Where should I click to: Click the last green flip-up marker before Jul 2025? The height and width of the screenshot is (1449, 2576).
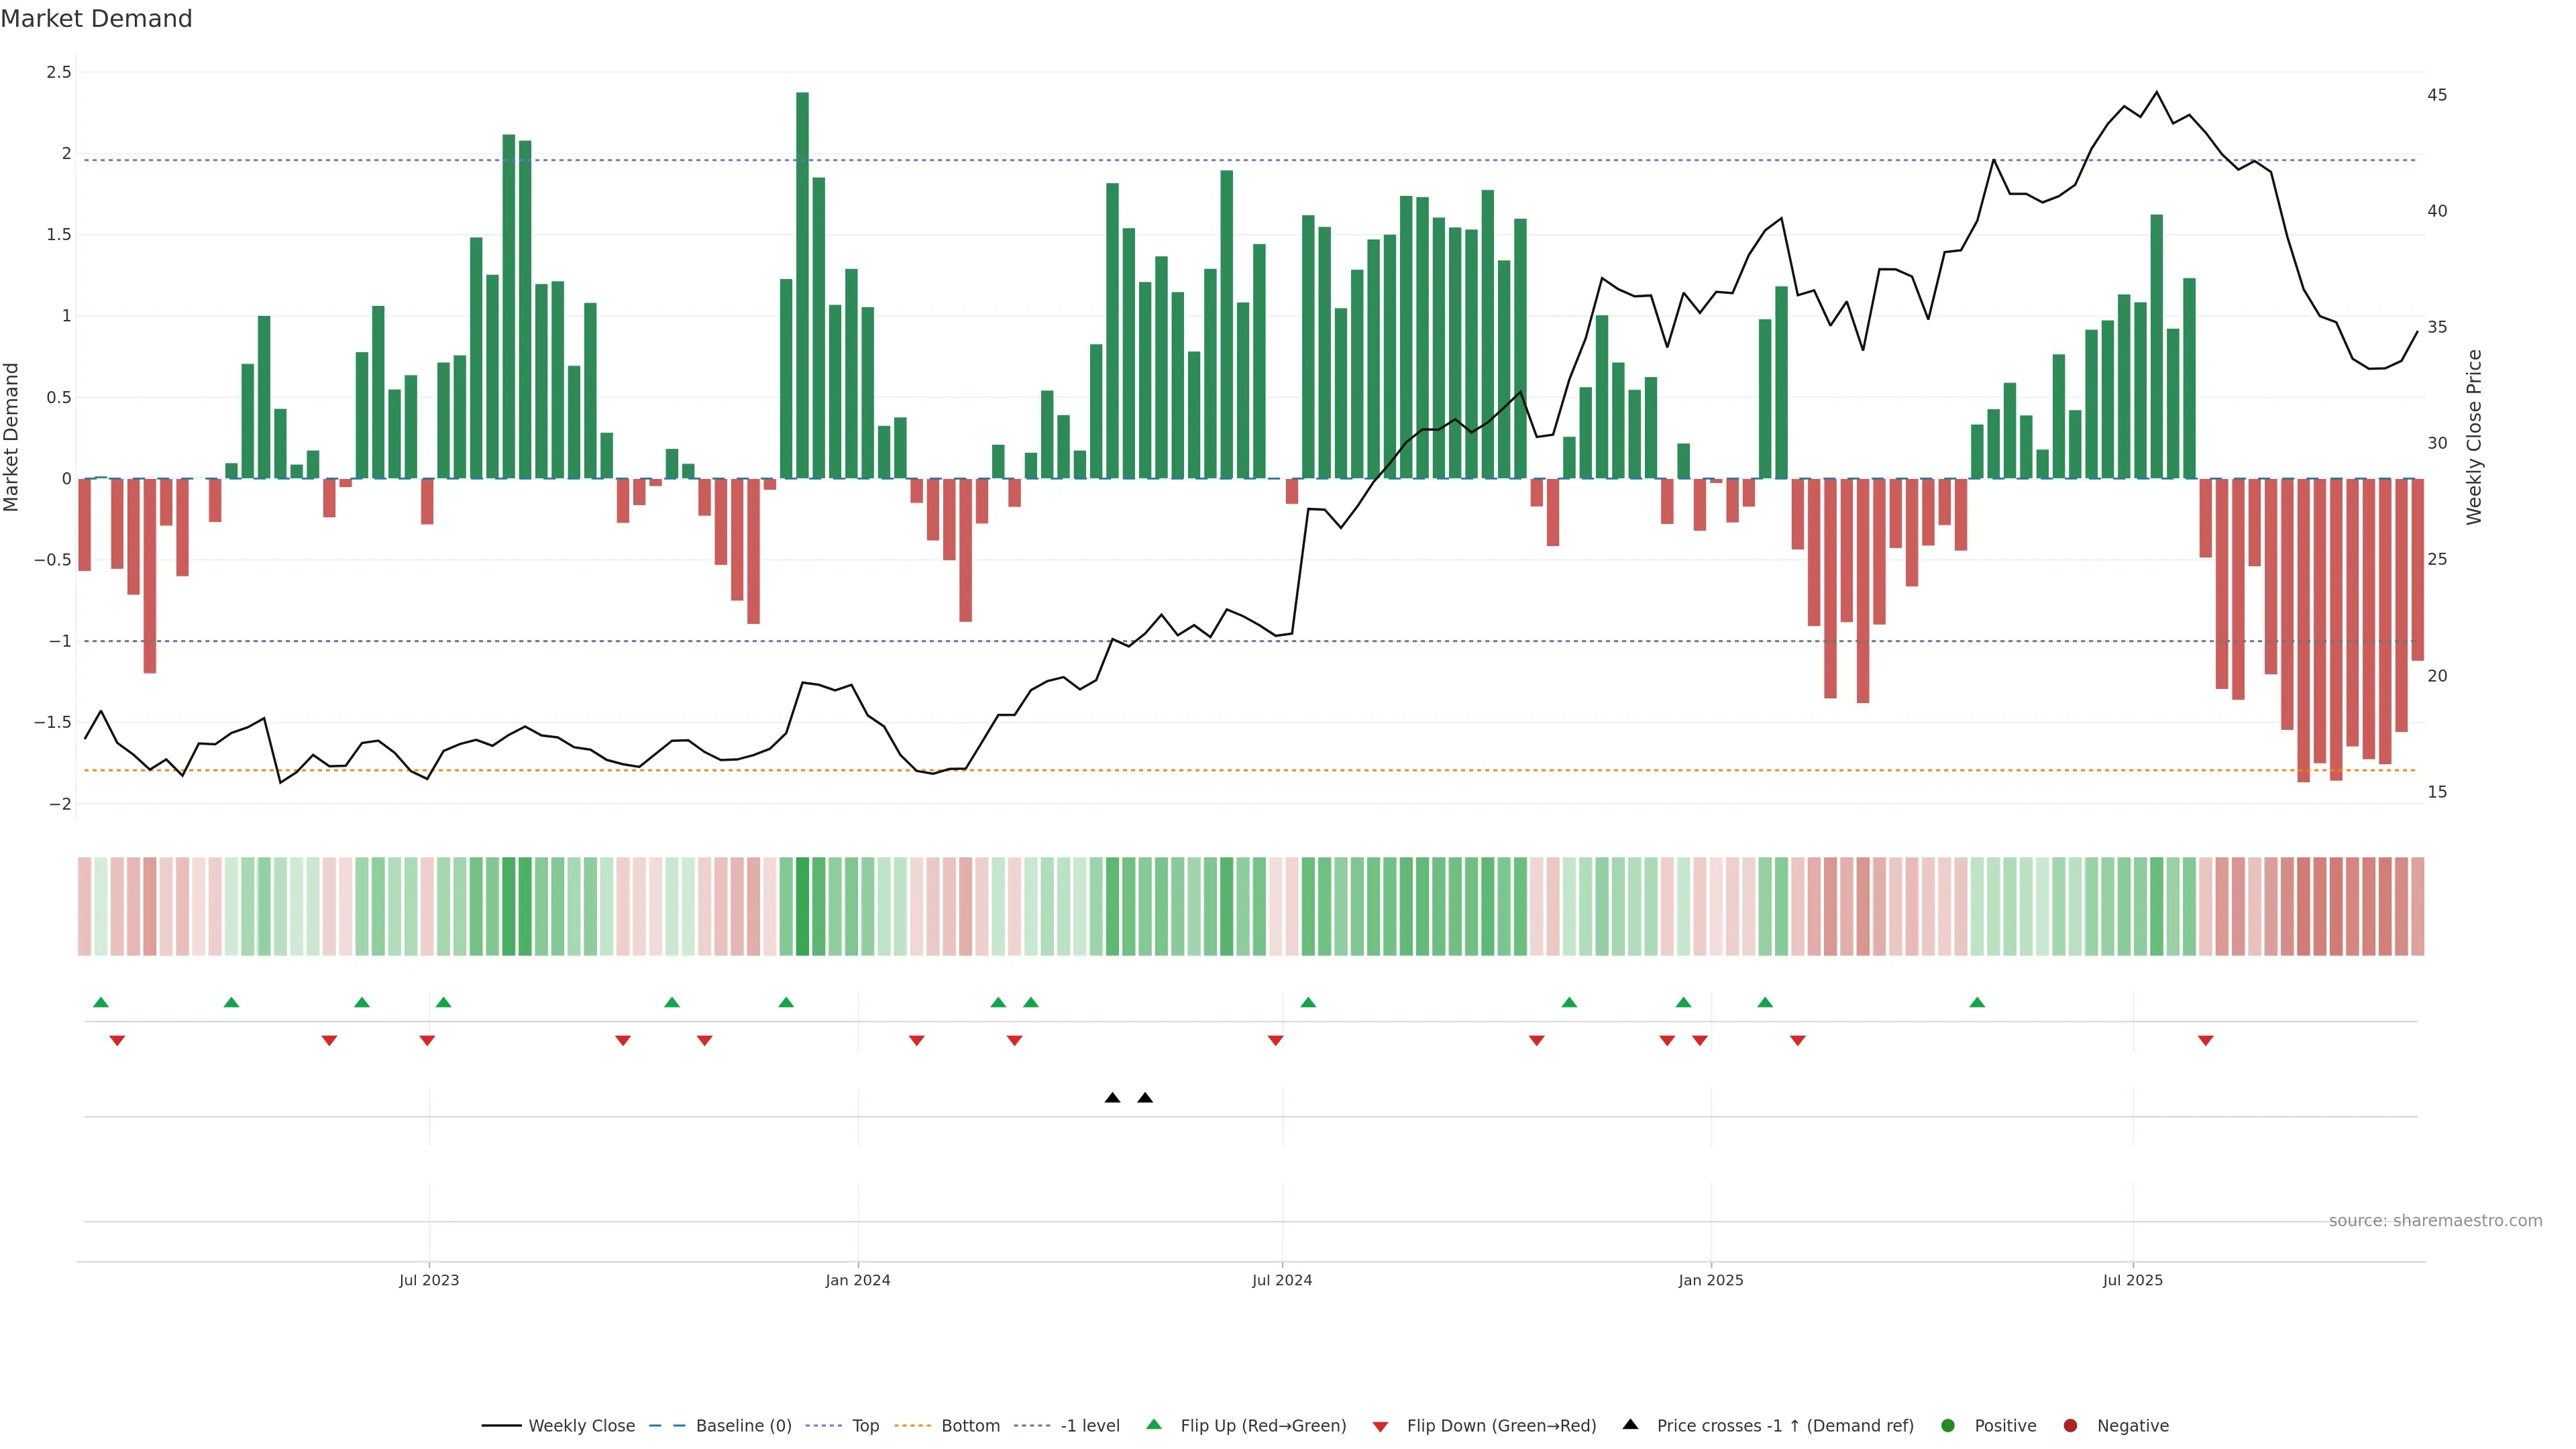click(x=1977, y=1002)
